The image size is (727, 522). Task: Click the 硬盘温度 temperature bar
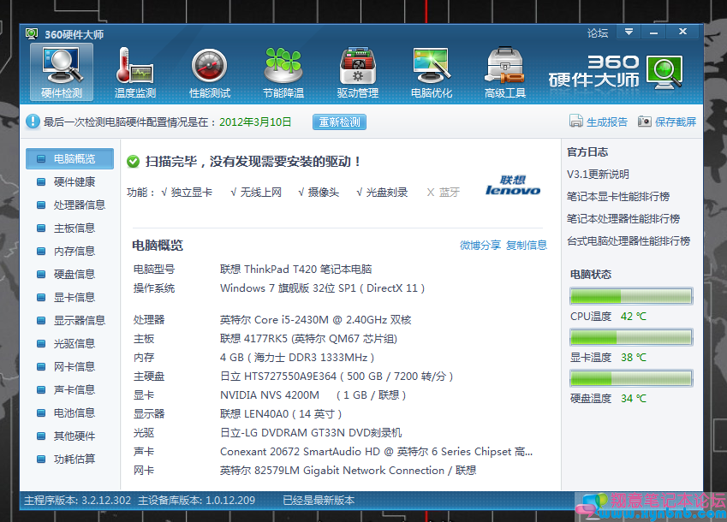(x=631, y=378)
